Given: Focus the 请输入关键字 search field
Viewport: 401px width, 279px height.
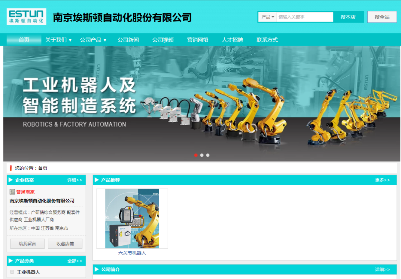Looking at the screenshot, I should (x=305, y=17).
